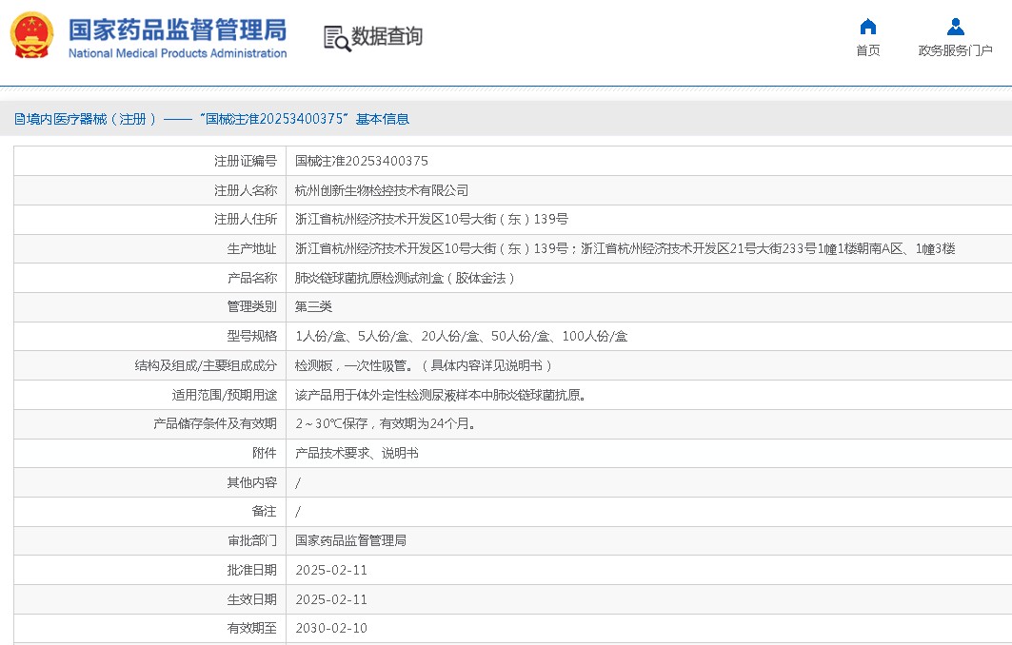Viewport: 1012px width, 645px height.
Task: Select the 批准日期 value 2025-02-11
Action: tap(331, 570)
